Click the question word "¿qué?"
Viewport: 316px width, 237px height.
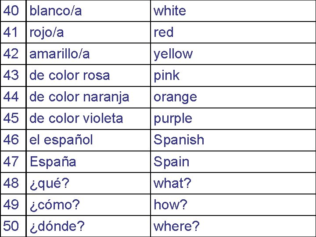[x=49, y=183]
